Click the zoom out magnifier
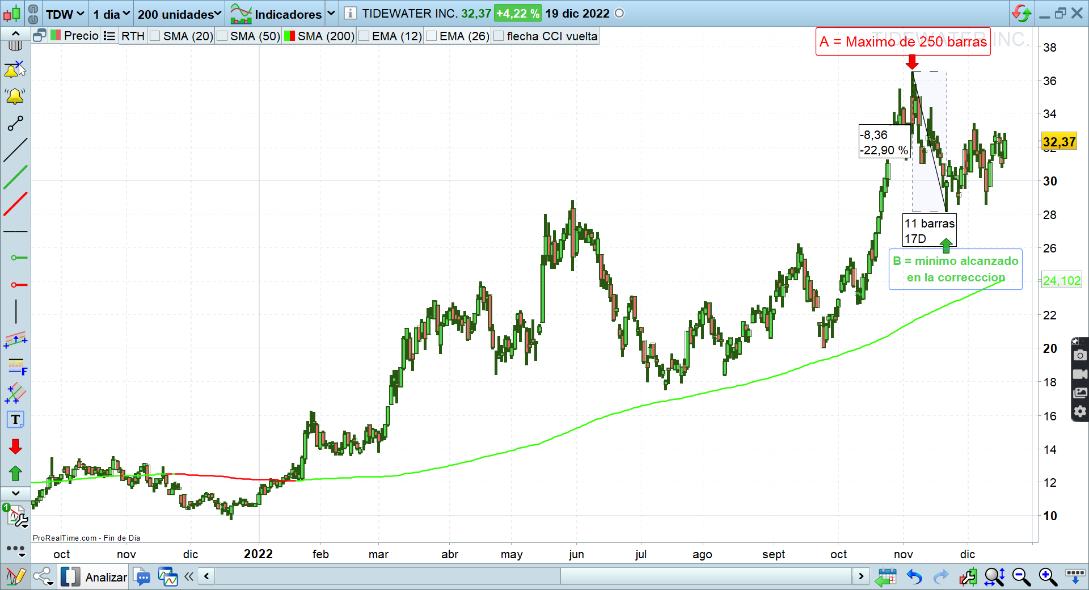Viewport: 1089px width, 590px height. (1022, 577)
